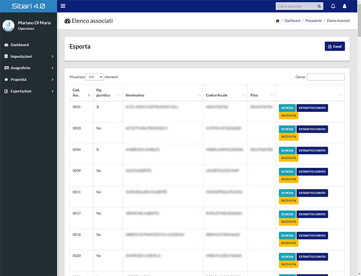
Task: Sort by Cod. Ass. column
Action: click(82, 92)
